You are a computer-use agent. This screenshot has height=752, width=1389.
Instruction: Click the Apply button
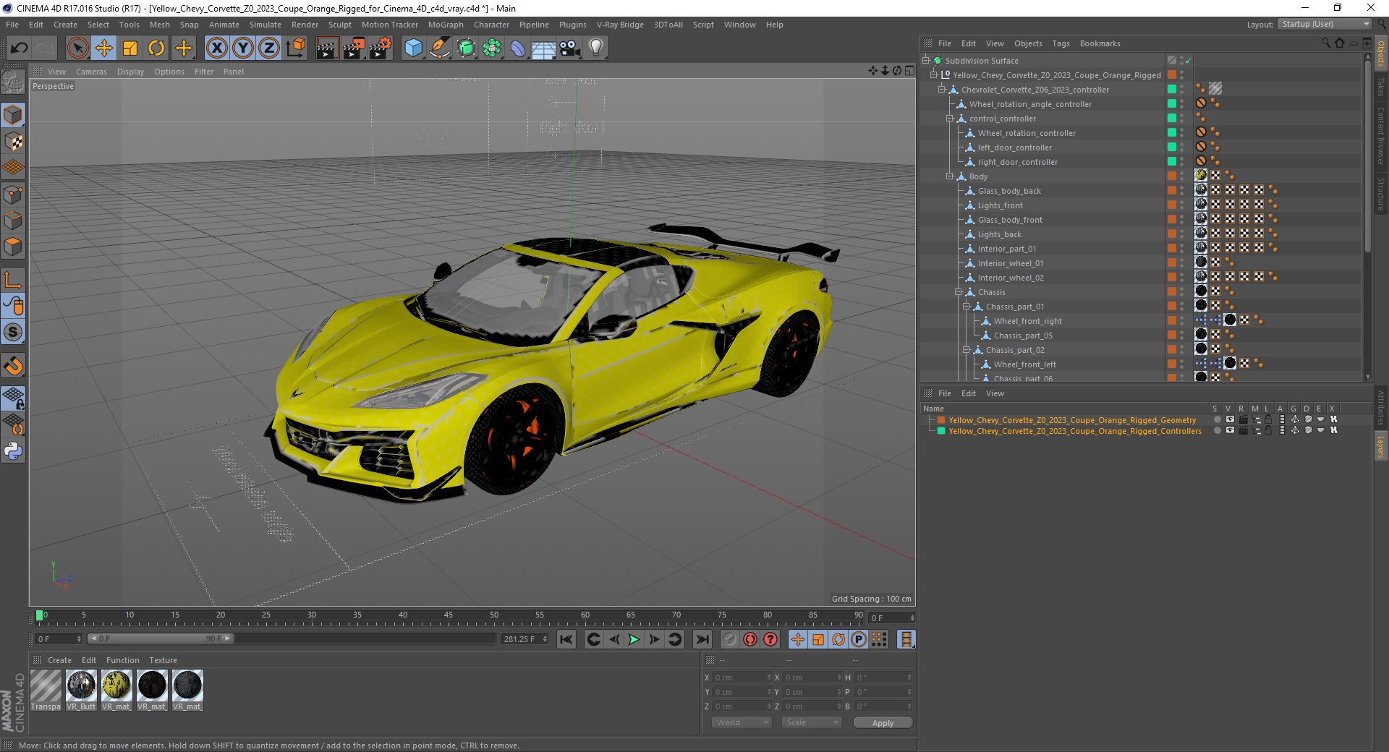pyautogui.click(x=883, y=722)
